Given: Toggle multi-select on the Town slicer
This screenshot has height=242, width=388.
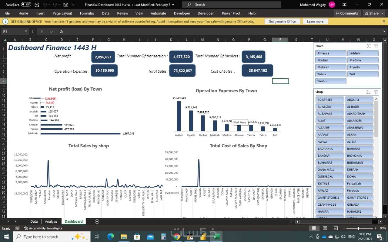Looking at the screenshot, I should (369, 46).
